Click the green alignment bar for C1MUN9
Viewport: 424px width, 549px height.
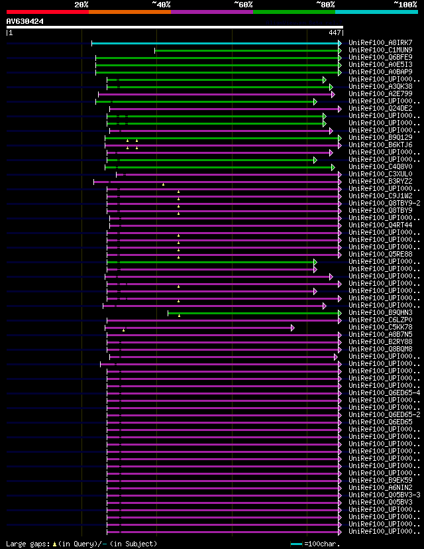click(246, 51)
